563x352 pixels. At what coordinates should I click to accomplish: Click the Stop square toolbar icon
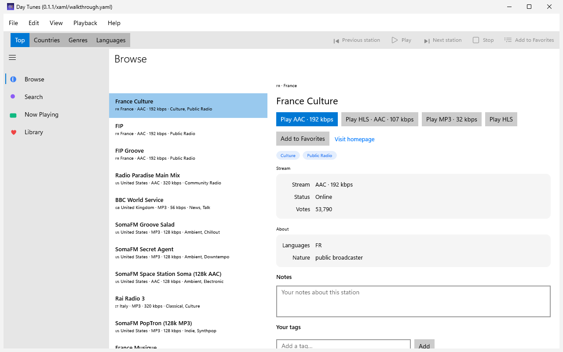(476, 40)
